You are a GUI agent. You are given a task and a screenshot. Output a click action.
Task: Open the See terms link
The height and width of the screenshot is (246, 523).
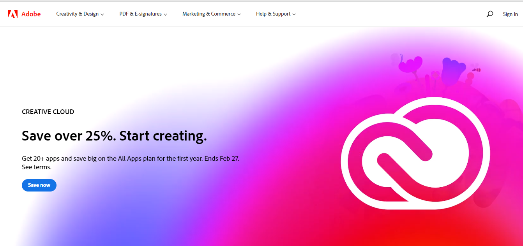[x=36, y=167]
